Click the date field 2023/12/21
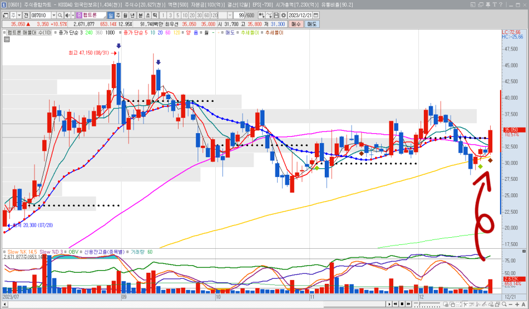 click(x=300, y=15)
